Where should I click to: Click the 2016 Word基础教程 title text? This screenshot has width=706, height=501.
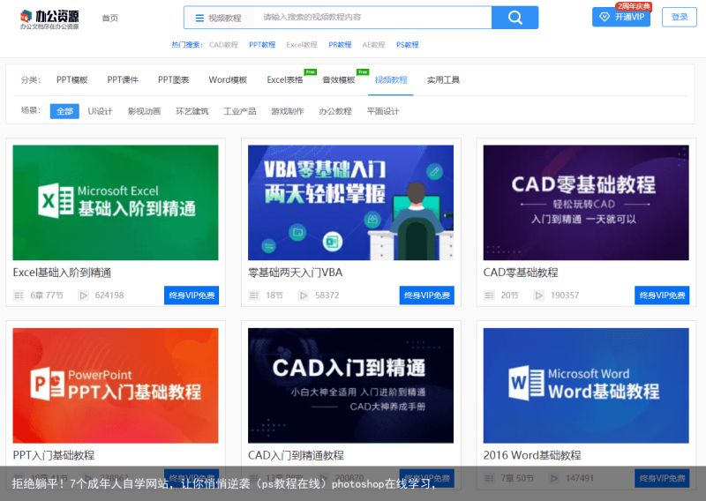coord(532,455)
